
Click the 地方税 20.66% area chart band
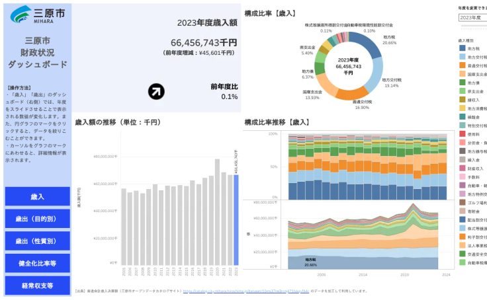pyautogui.click(x=363, y=263)
